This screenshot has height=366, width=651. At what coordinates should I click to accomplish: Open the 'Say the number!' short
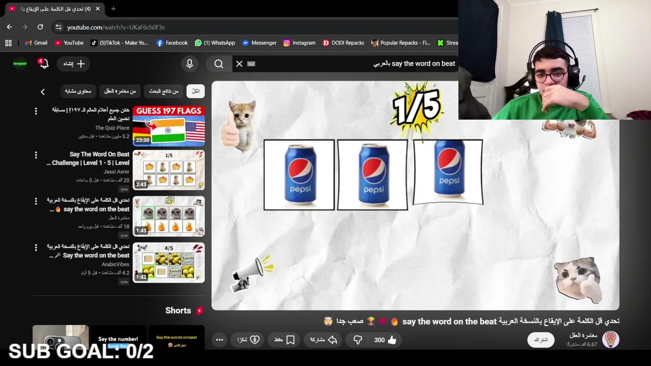click(x=118, y=339)
